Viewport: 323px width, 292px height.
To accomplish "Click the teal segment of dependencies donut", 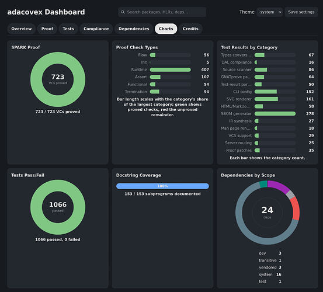I will point(263,184).
